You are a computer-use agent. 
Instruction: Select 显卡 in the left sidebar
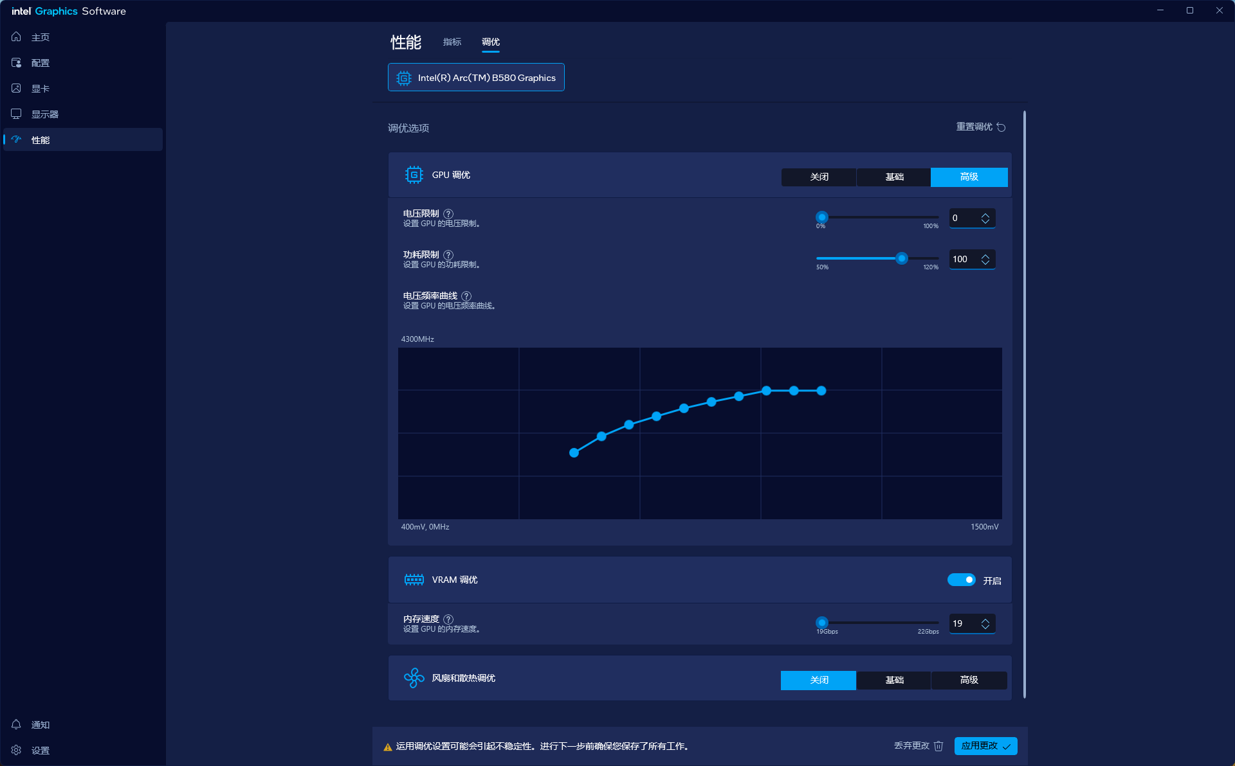[x=40, y=89]
